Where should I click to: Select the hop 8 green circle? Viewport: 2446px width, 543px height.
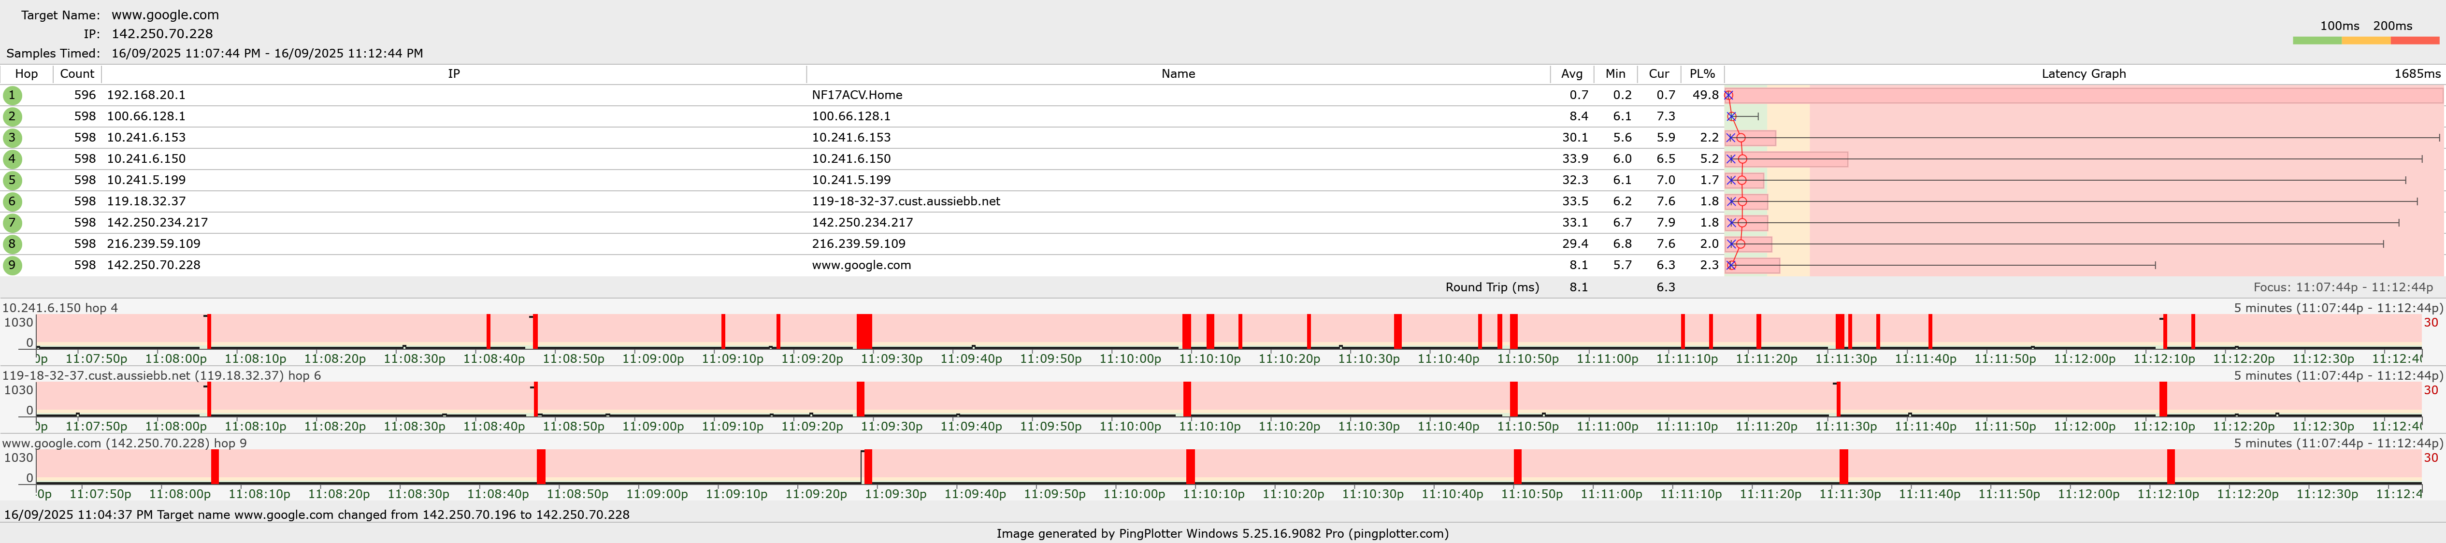pyautogui.click(x=13, y=244)
